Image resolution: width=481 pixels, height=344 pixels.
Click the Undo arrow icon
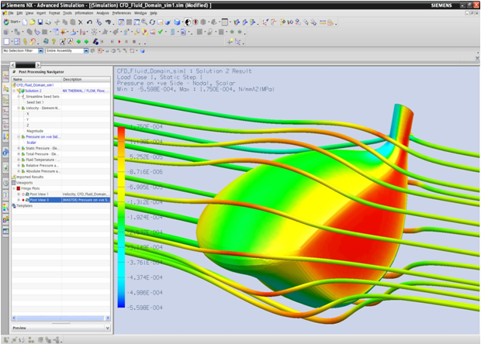pos(89,22)
